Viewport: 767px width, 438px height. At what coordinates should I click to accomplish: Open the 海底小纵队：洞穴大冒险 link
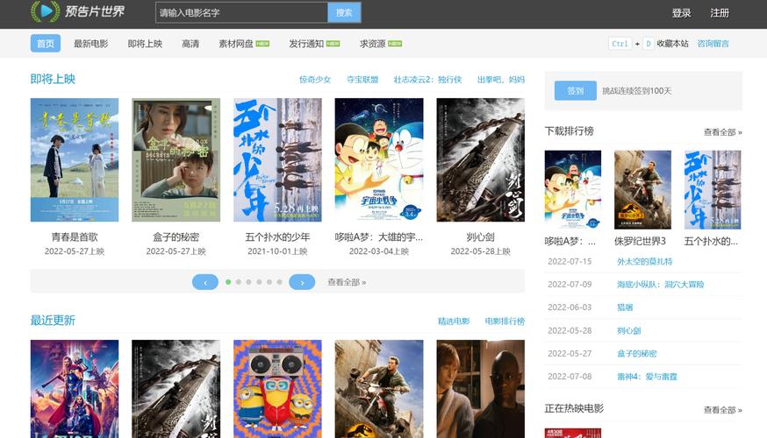660,284
